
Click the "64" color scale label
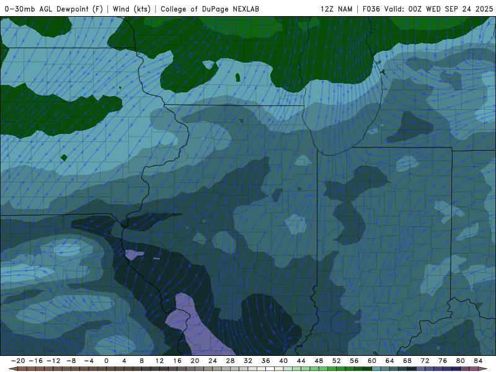click(x=390, y=361)
